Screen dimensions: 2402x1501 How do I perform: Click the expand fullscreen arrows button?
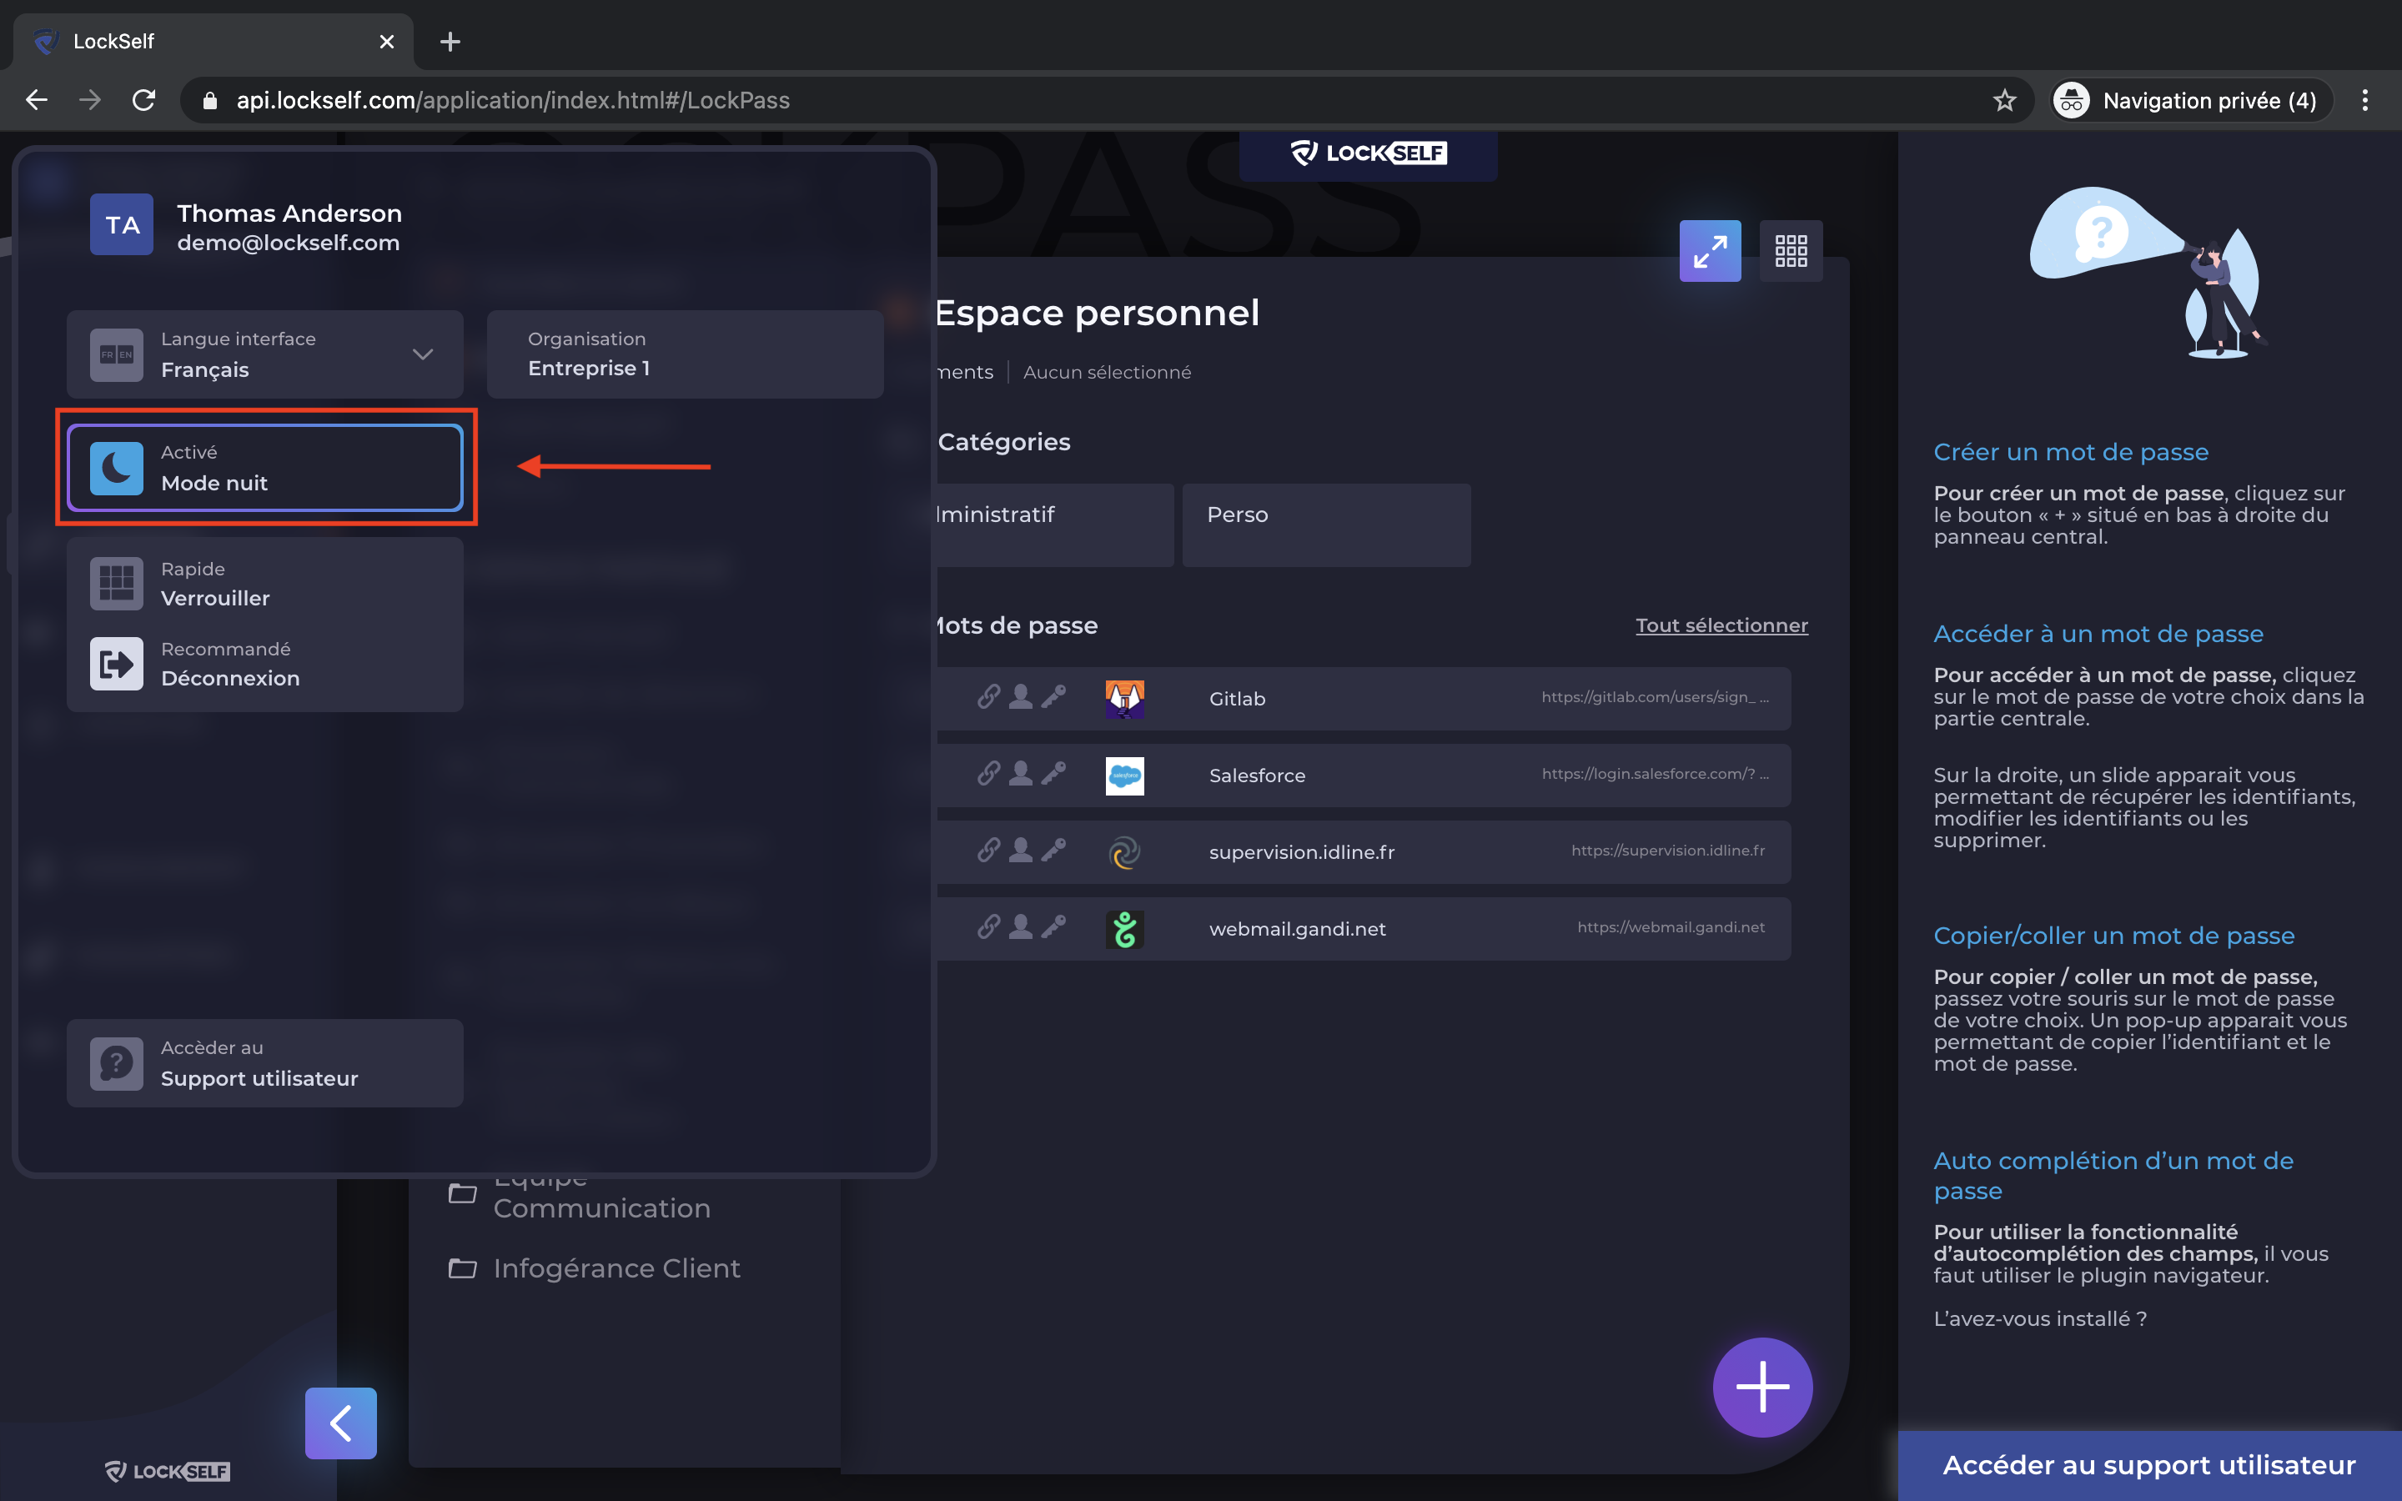1709,251
